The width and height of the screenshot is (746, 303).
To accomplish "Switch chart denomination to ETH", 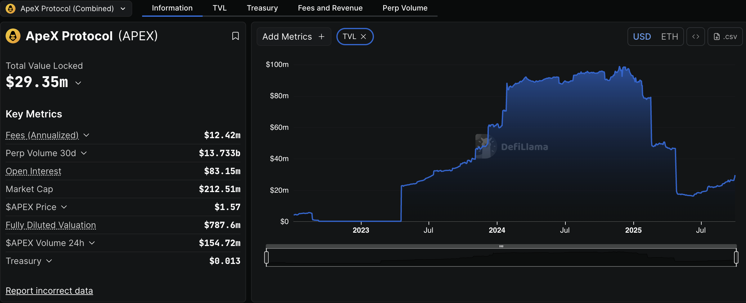I will tap(670, 37).
